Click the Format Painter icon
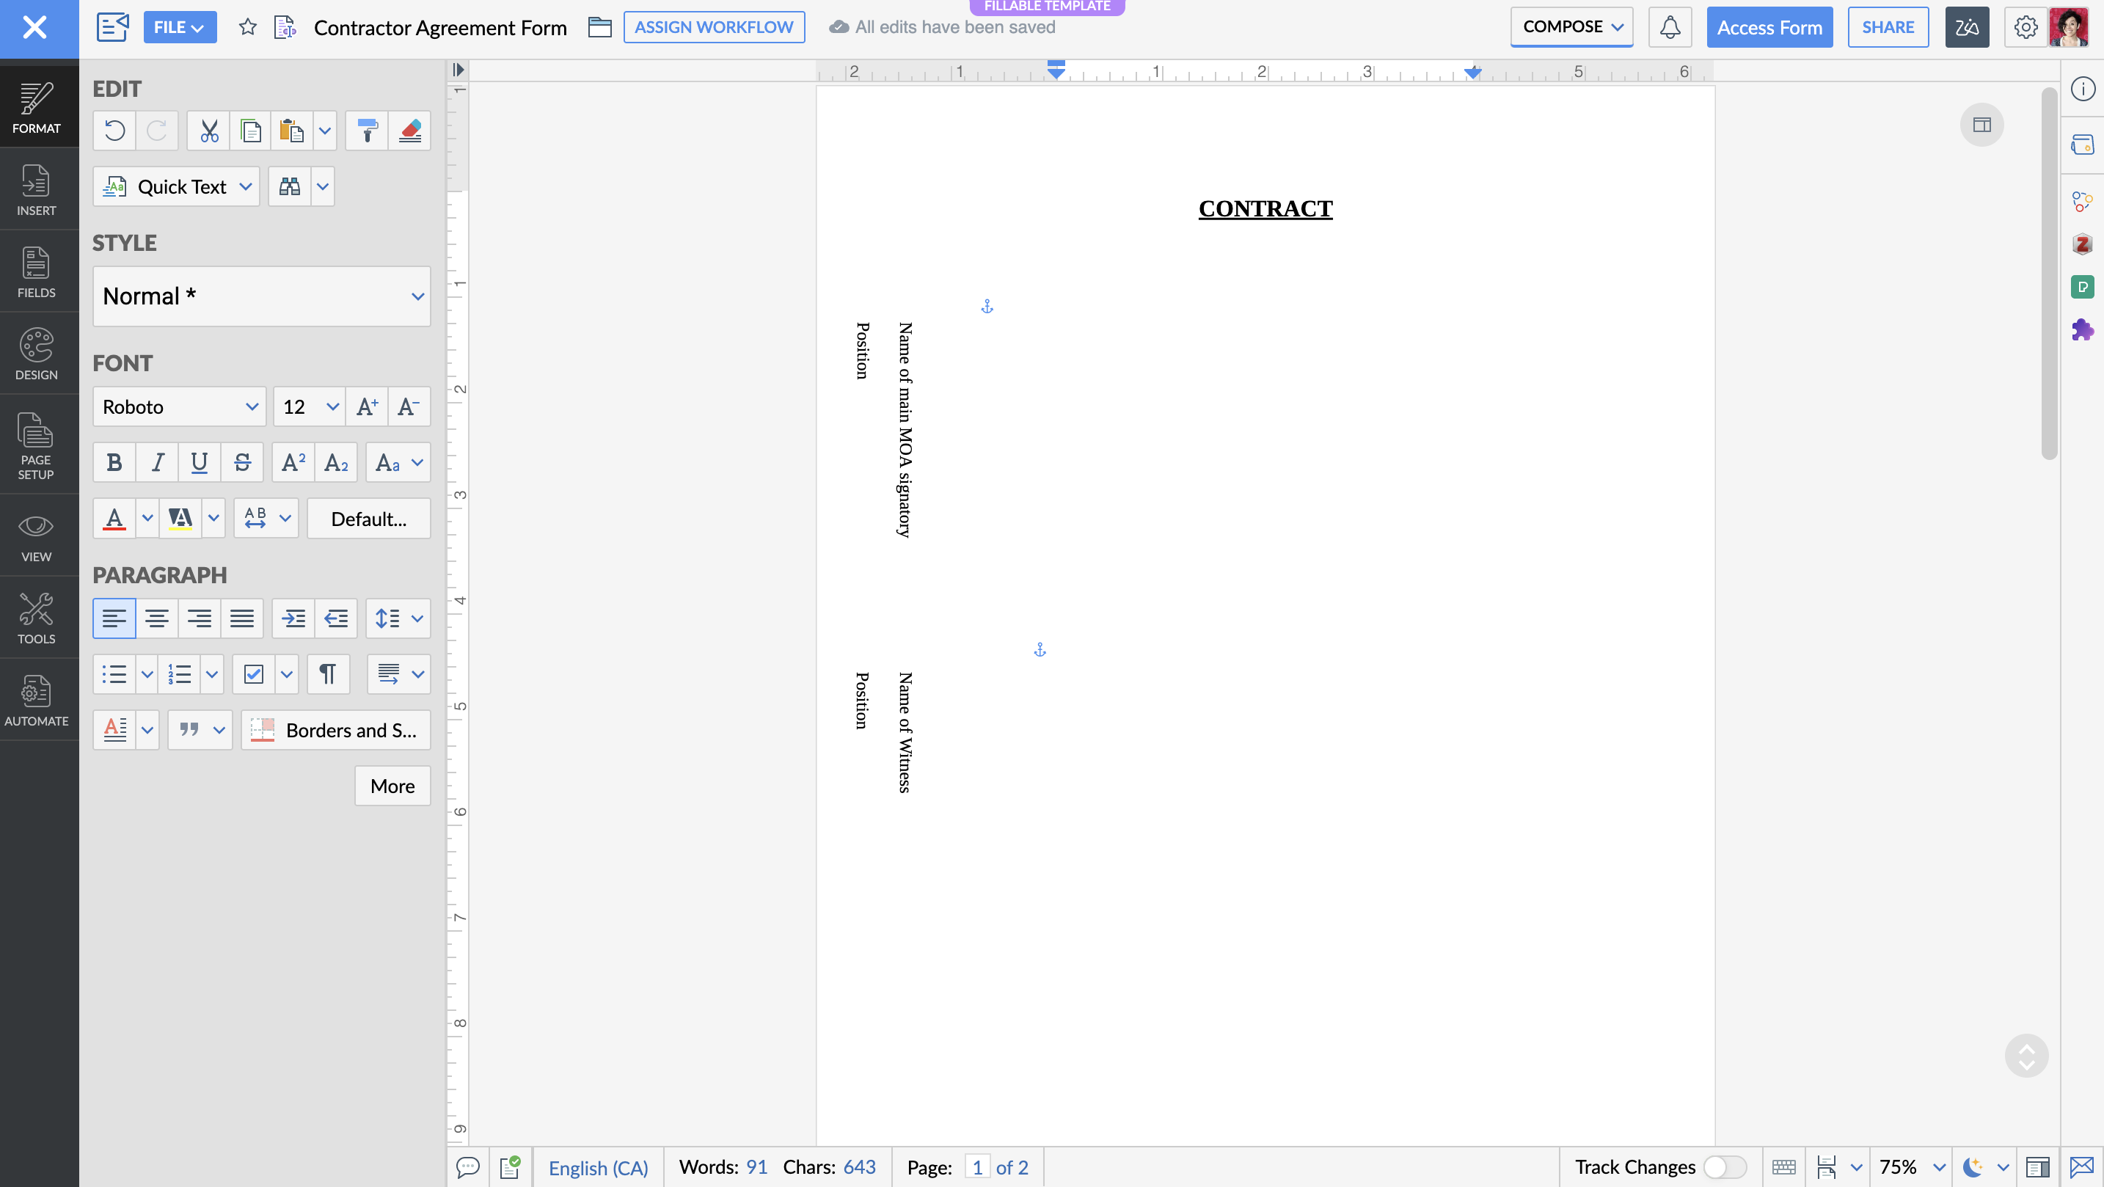Screen dimensions: 2104x1187 367,131
